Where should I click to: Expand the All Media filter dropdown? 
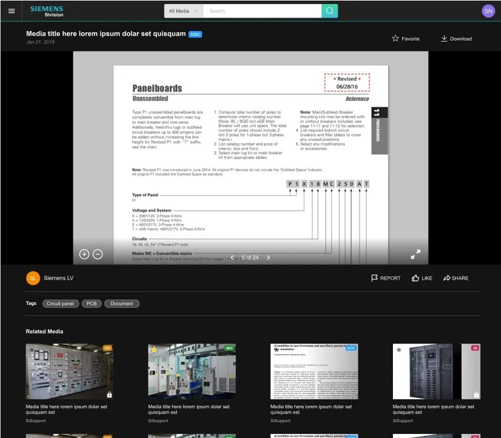coord(184,11)
